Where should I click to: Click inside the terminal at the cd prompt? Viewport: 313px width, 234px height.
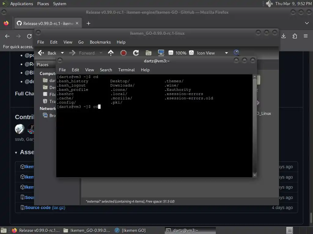pyautogui.click(x=99, y=107)
